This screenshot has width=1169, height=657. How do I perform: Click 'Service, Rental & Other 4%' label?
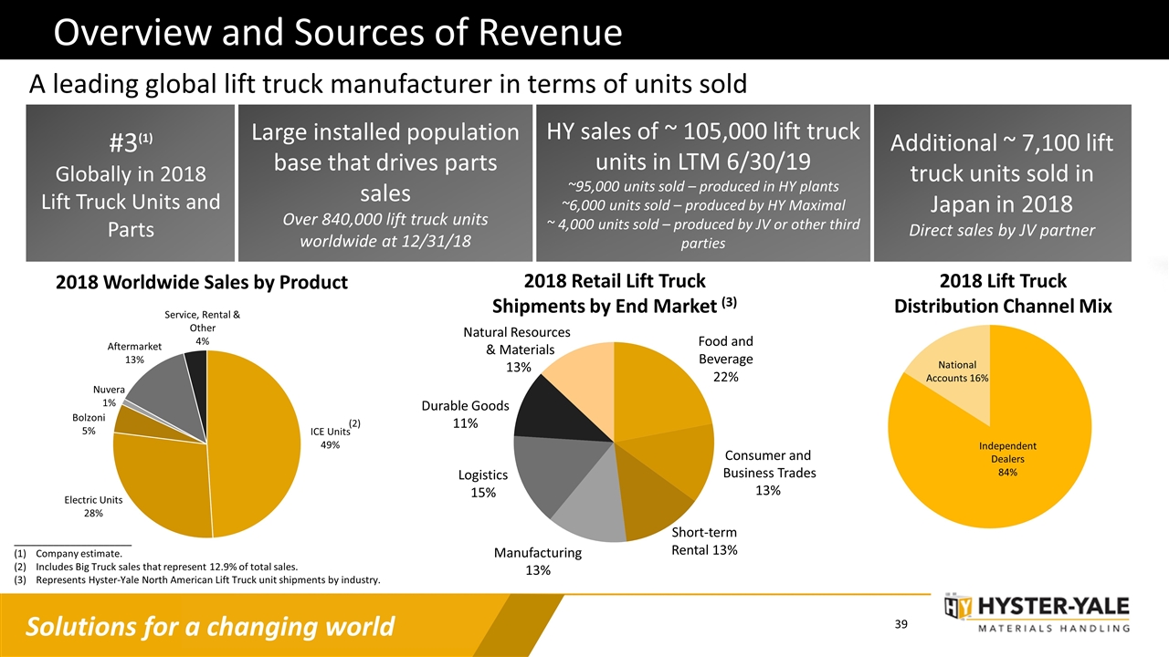[x=202, y=328]
